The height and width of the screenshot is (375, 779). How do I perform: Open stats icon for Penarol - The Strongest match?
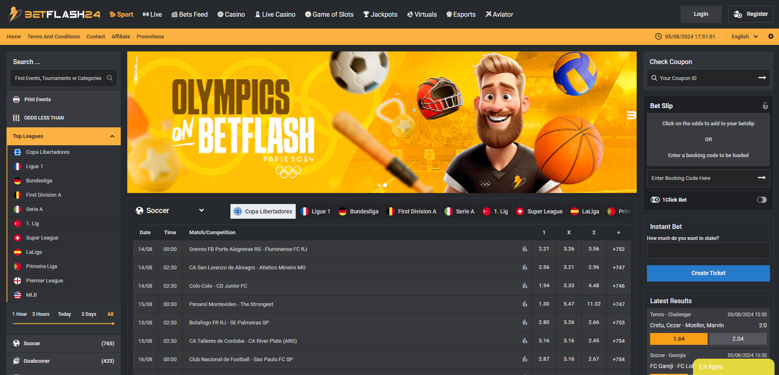click(x=524, y=304)
